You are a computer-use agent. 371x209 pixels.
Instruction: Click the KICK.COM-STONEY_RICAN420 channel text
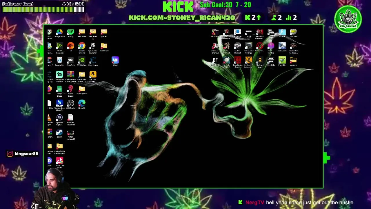181,18
